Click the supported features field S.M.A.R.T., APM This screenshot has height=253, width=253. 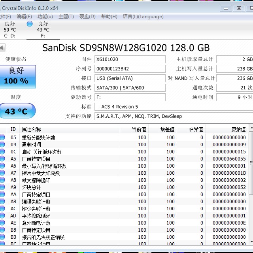click(x=174, y=116)
